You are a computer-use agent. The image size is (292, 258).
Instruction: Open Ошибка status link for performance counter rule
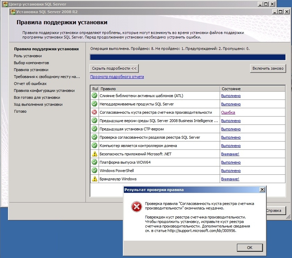click(228, 112)
